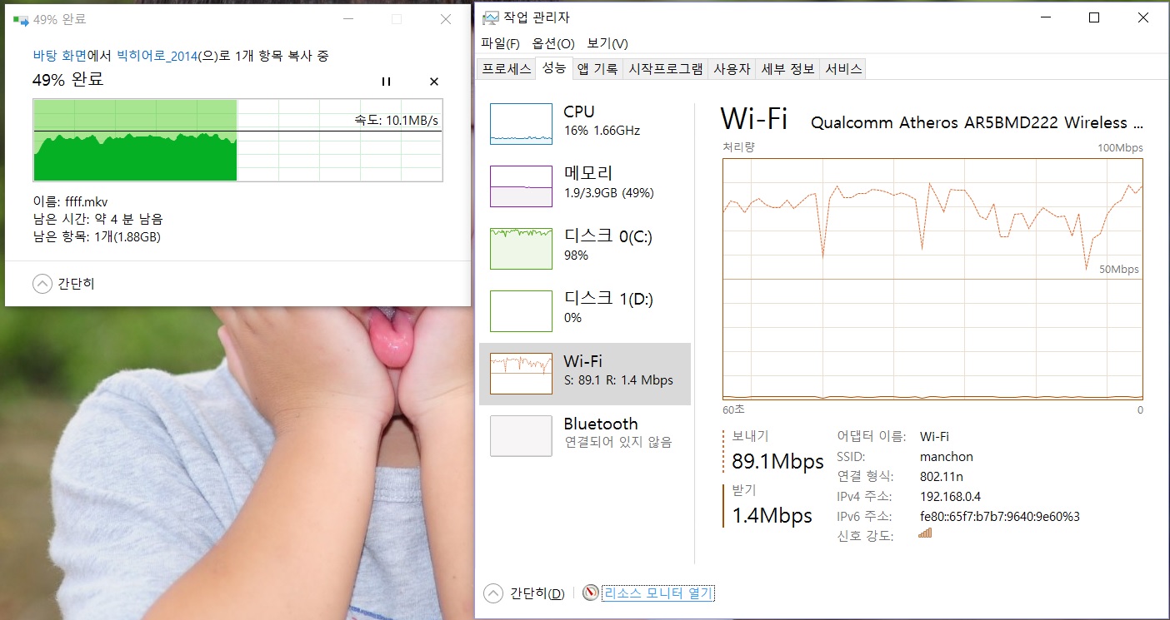Image resolution: width=1170 pixels, height=620 pixels.
Task: Switch to the 사용자 tab
Action: (x=732, y=69)
